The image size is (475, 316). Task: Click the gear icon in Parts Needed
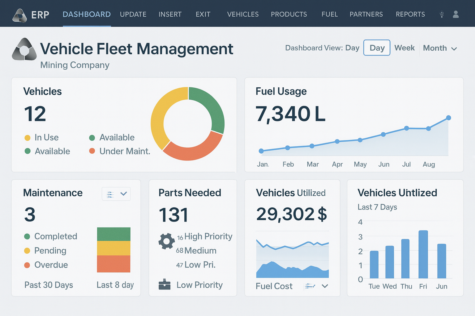pyautogui.click(x=167, y=241)
